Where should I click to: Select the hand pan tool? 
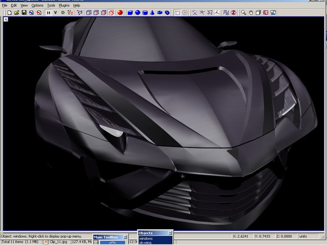251,12
